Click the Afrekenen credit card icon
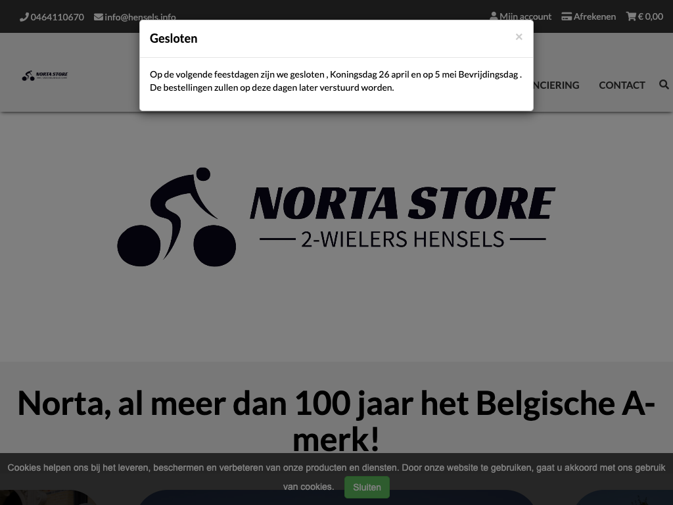This screenshot has height=505, width=673. click(x=567, y=16)
